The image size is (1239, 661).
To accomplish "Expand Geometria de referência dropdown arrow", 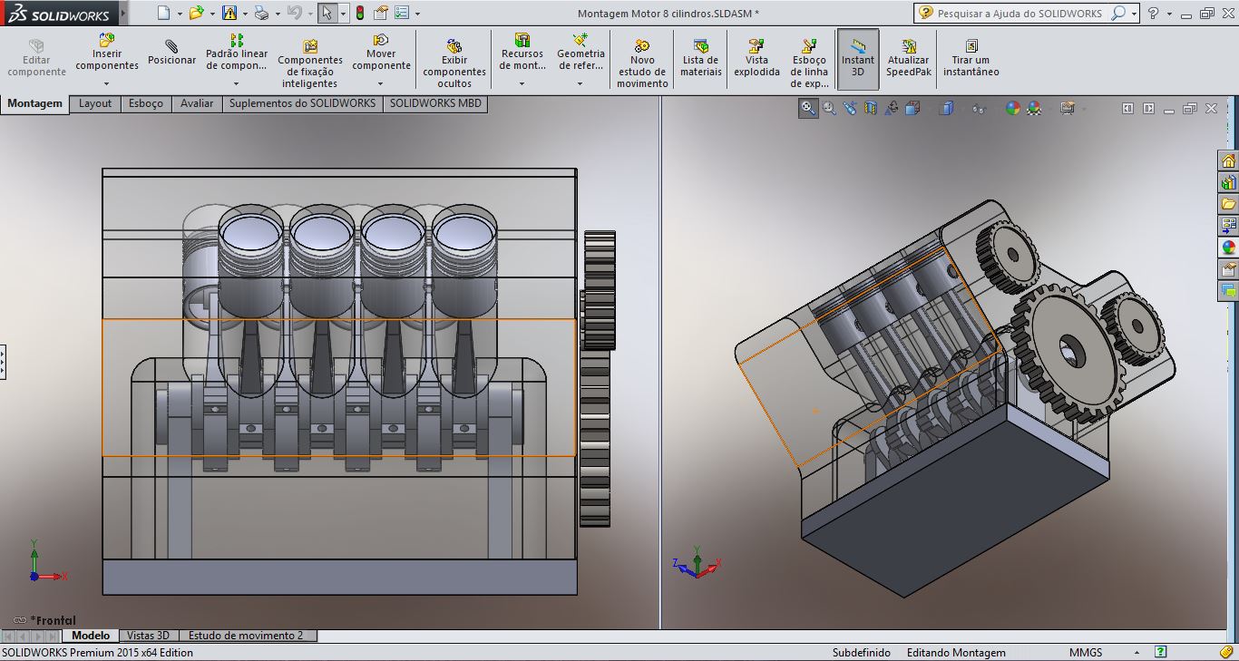I will coord(580,84).
